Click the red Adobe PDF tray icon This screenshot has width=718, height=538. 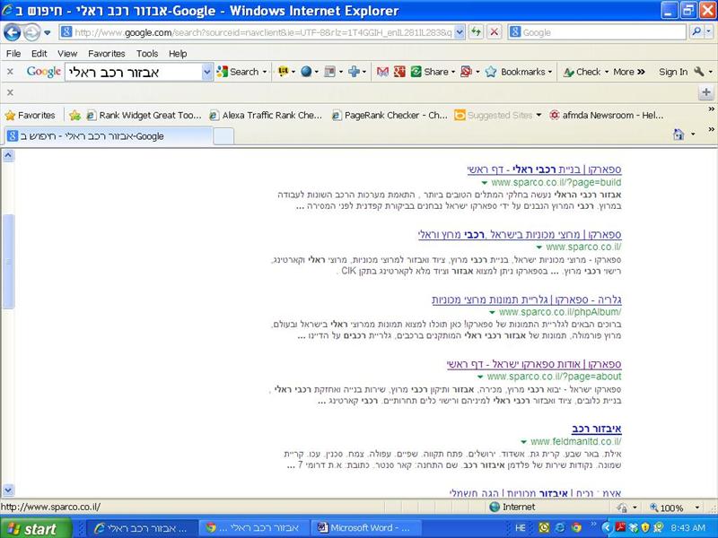(620, 527)
